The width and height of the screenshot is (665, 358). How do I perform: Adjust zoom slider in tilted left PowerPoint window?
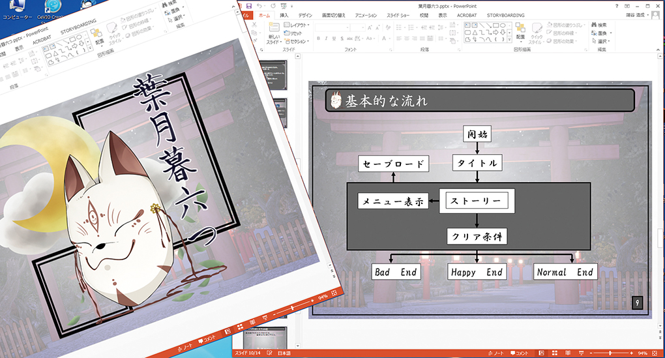tap(292, 308)
